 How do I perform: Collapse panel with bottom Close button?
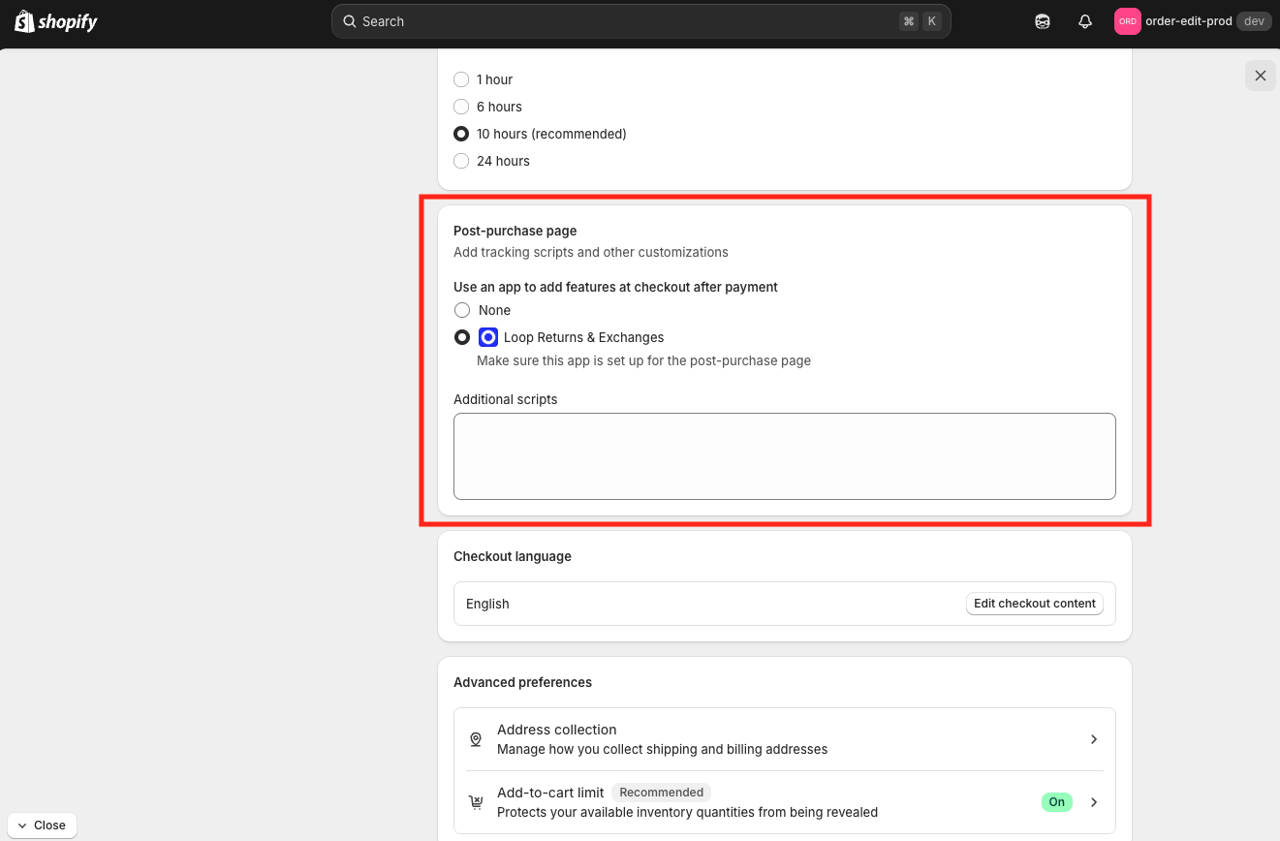pyautogui.click(x=42, y=825)
